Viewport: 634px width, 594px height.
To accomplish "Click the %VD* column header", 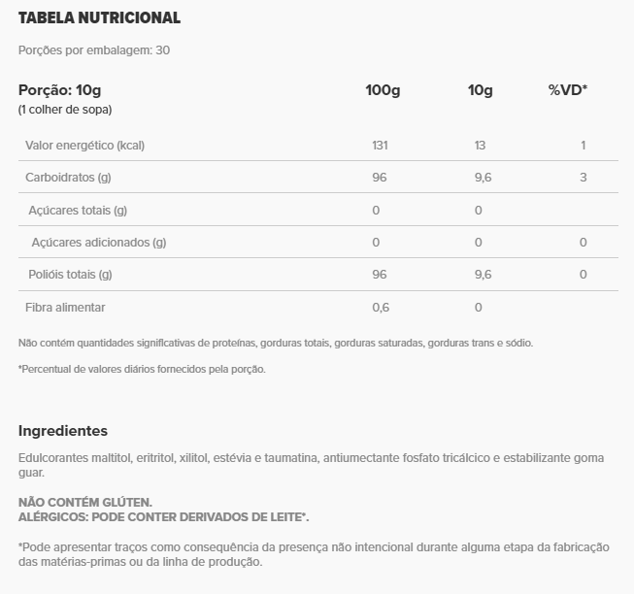I will point(568,89).
